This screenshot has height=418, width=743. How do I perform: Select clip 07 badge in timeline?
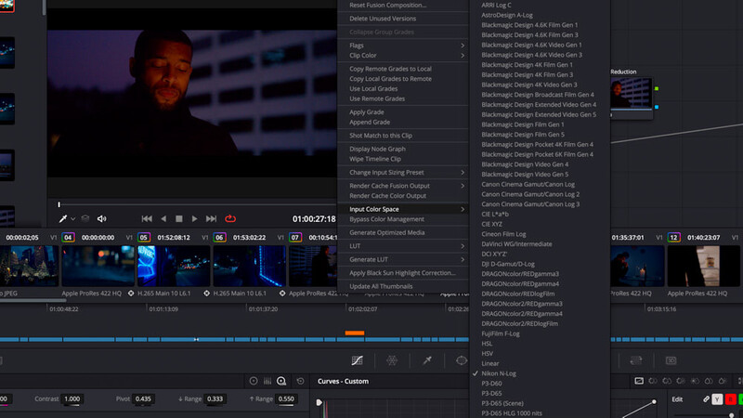(295, 238)
